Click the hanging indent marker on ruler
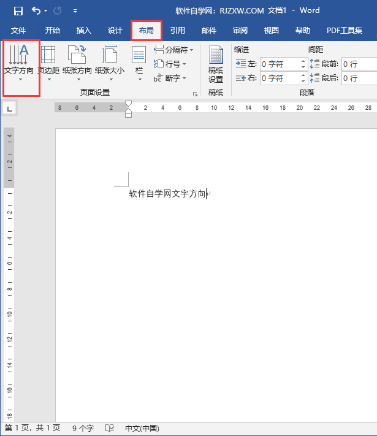377x436 pixels. coord(128,110)
